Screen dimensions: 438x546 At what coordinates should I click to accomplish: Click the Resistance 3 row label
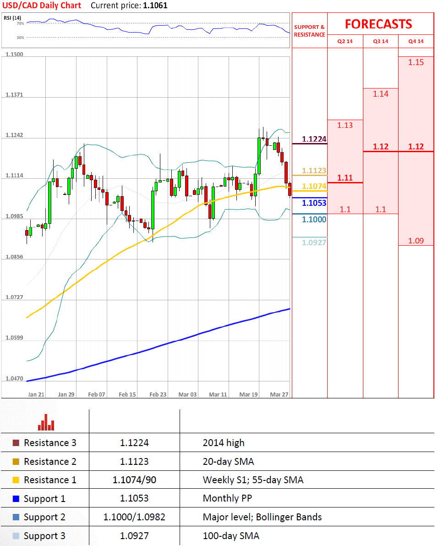[50, 443]
